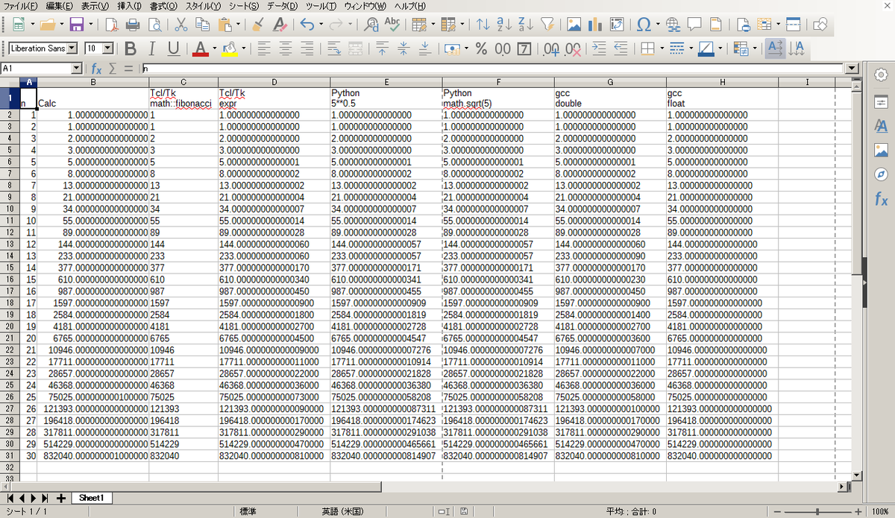Image resolution: width=895 pixels, height=518 pixels.
Task: Click the formula input line field
Action: 494,69
